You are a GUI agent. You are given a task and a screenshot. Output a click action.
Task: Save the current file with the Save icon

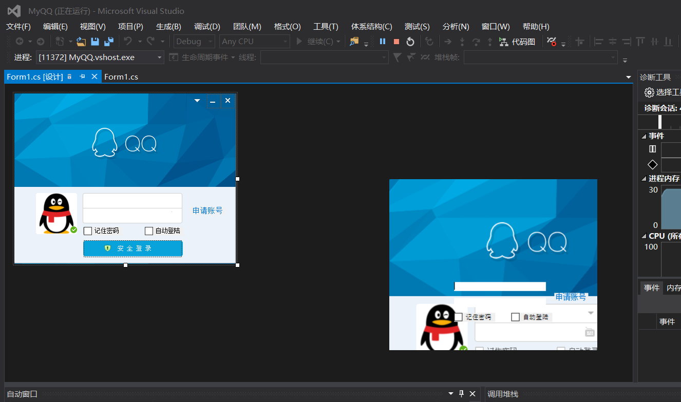[x=95, y=42]
